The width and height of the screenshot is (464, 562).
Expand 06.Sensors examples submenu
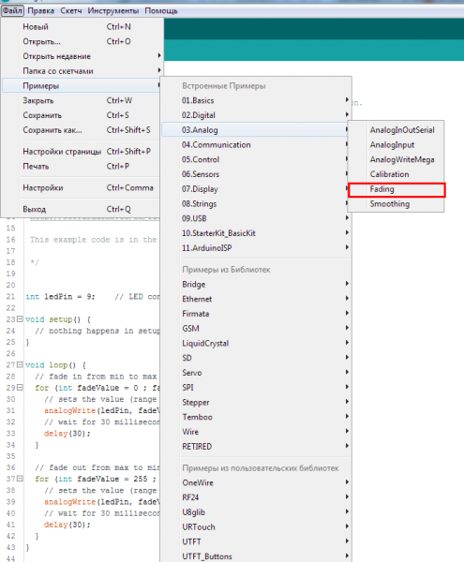256,174
